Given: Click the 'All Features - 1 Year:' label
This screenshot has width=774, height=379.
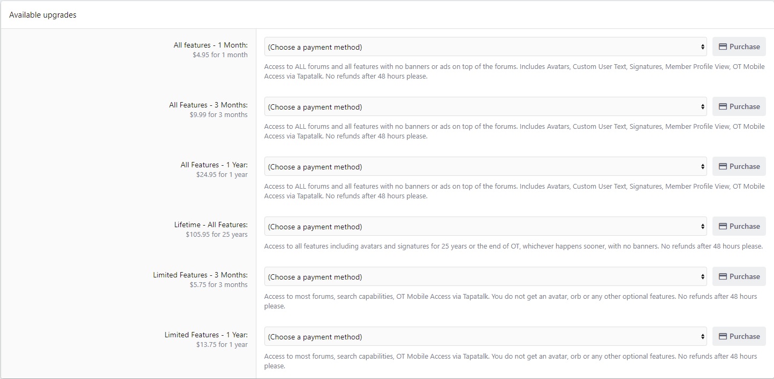Looking at the screenshot, I should click(x=214, y=165).
